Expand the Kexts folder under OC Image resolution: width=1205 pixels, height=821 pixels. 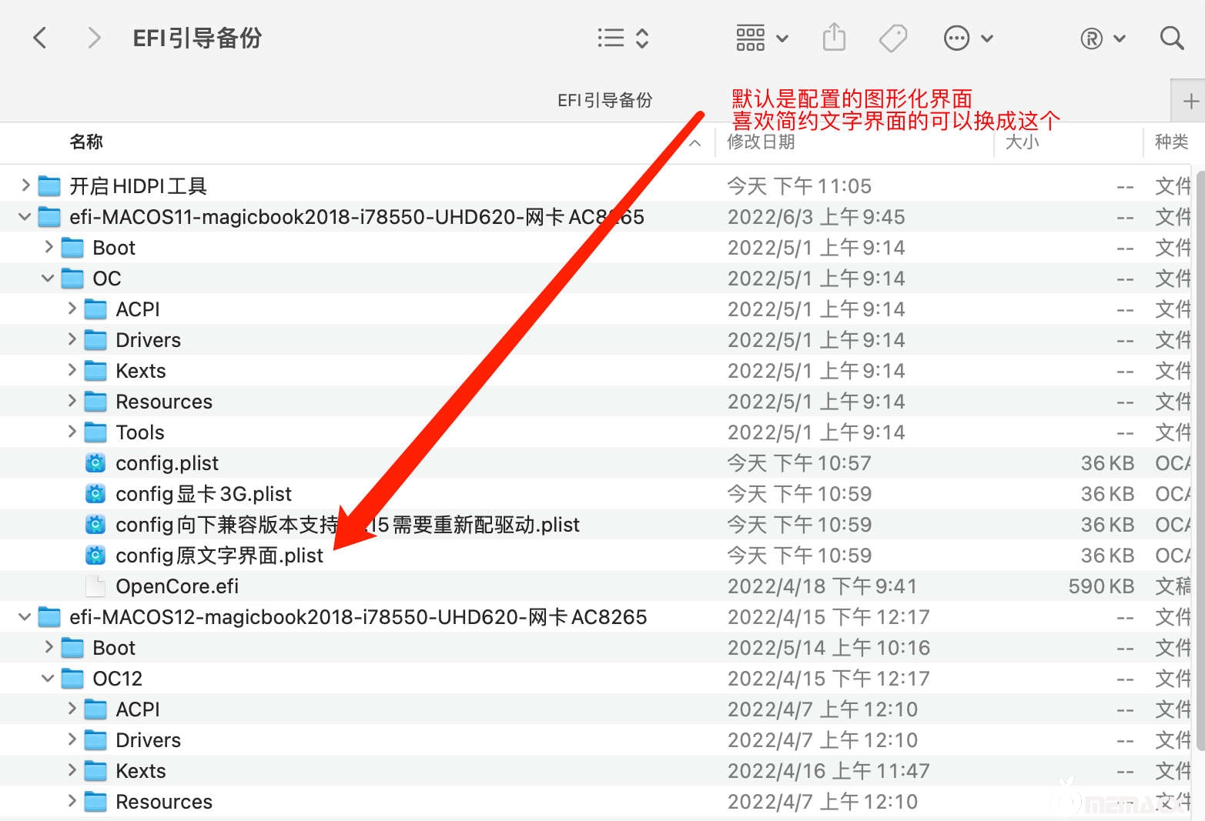point(72,371)
